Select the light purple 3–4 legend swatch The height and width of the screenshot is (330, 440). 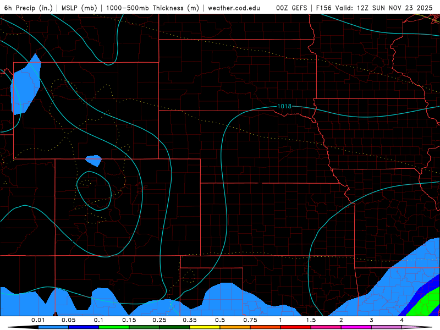click(387, 327)
